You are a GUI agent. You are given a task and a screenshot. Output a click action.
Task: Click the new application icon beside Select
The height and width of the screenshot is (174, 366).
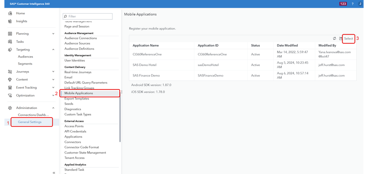341,38
